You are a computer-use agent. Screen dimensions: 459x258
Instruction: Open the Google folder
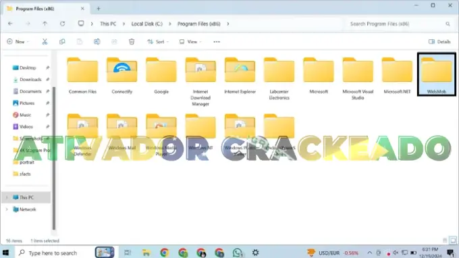[161, 76]
